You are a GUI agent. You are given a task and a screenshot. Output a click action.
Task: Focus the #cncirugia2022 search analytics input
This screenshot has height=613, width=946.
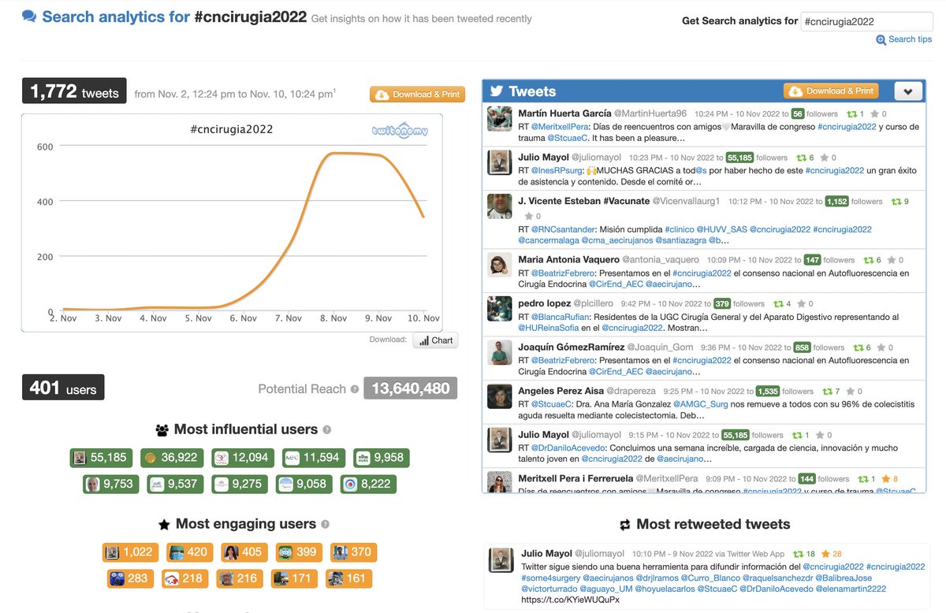point(866,22)
